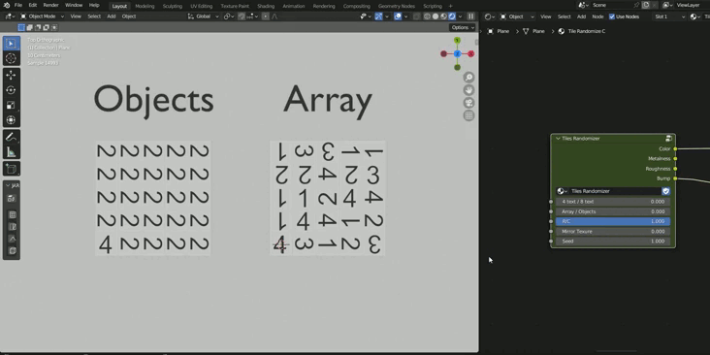This screenshot has height=355, width=710.
Task: Select the Transform tool
Action: tap(12, 120)
